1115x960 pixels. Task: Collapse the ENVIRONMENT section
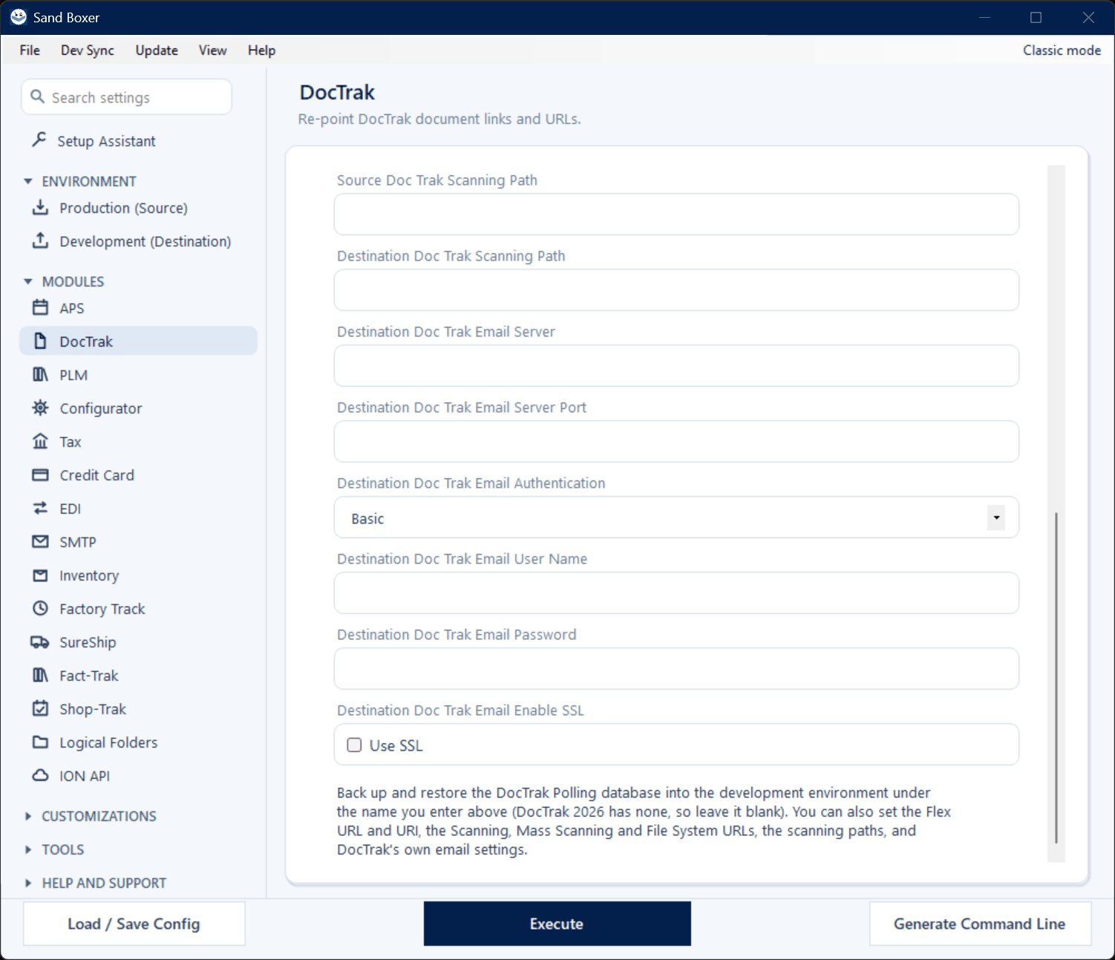tap(28, 181)
